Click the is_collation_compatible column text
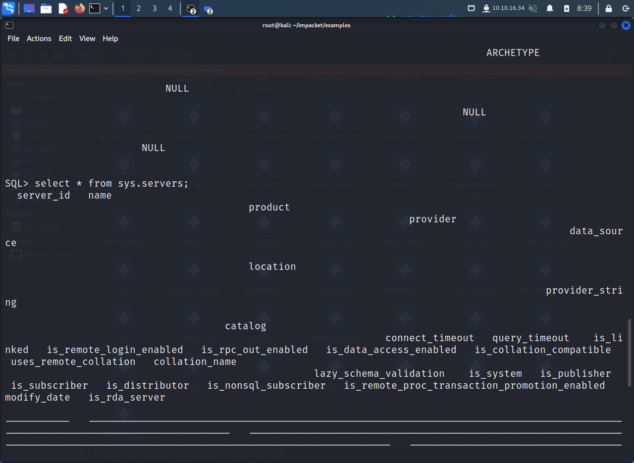This screenshot has height=463, width=634. click(543, 350)
